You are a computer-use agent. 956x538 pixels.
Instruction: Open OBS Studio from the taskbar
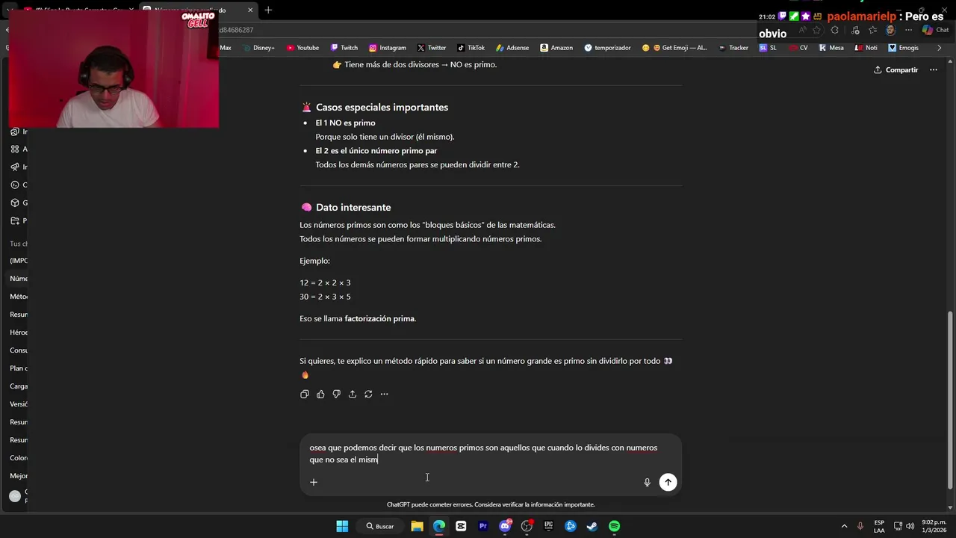pos(527,526)
